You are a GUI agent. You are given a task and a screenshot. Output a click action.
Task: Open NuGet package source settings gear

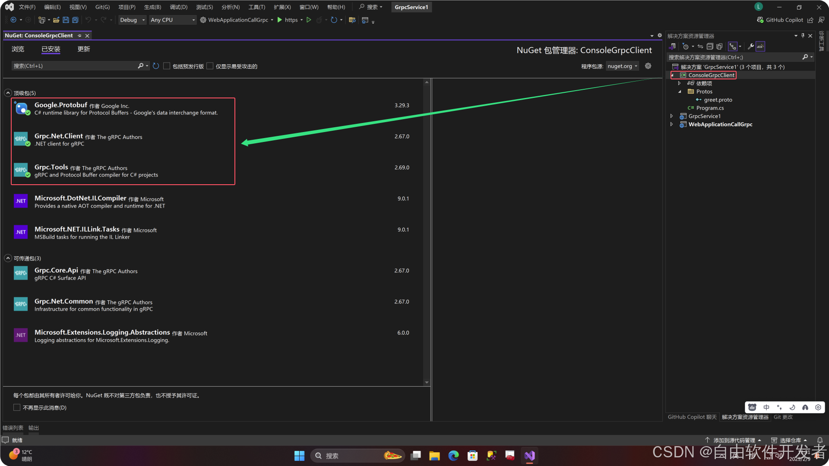[x=648, y=66]
